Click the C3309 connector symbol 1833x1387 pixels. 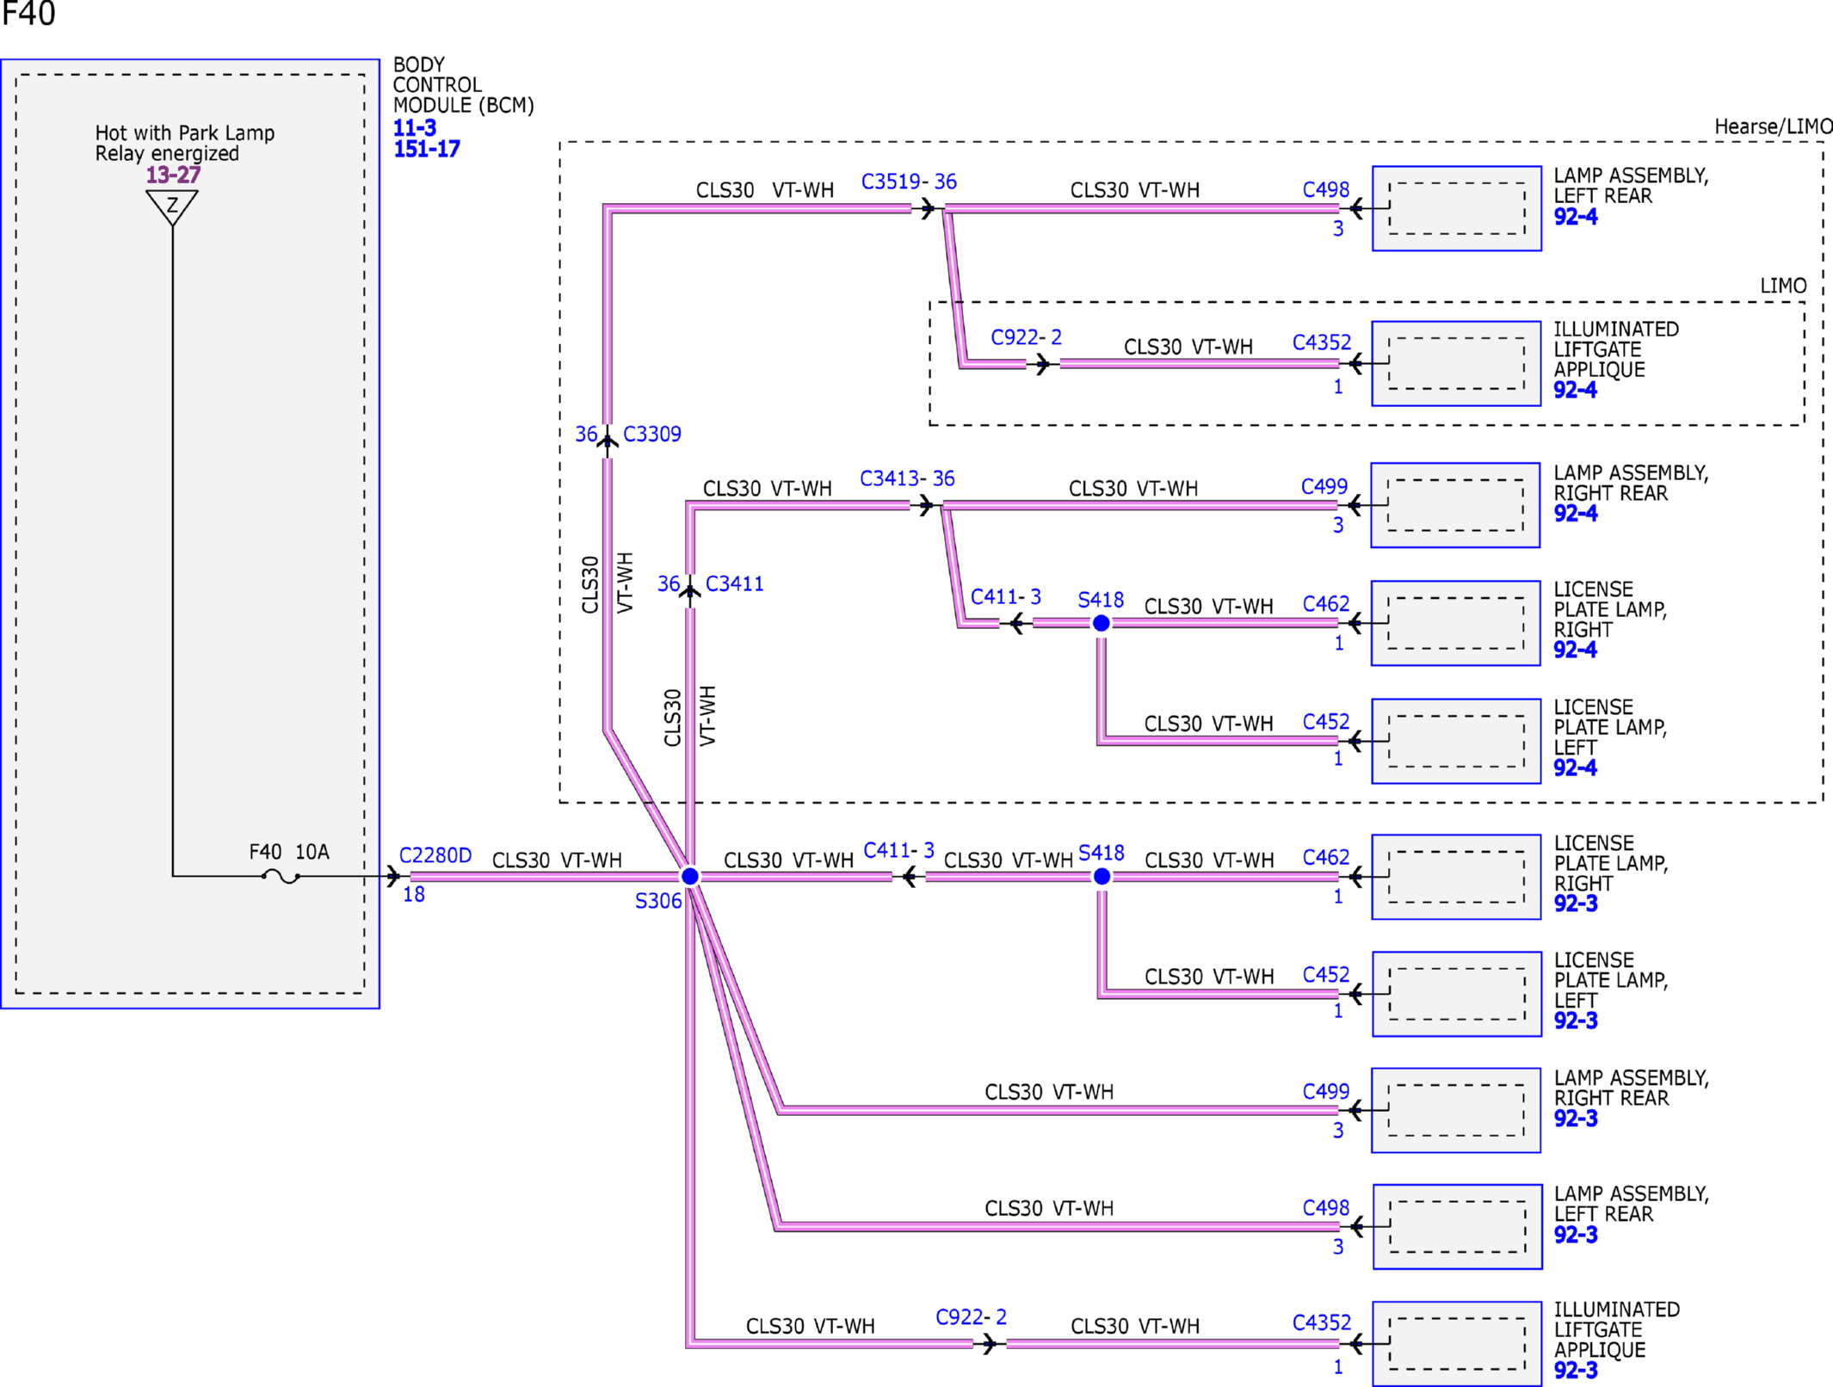(x=608, y=441)
